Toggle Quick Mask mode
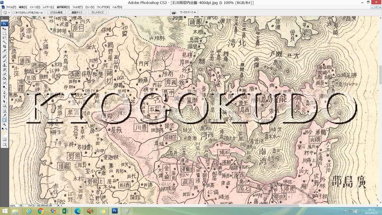The height and width of the screenshot is (215, 382). [4, 139]
